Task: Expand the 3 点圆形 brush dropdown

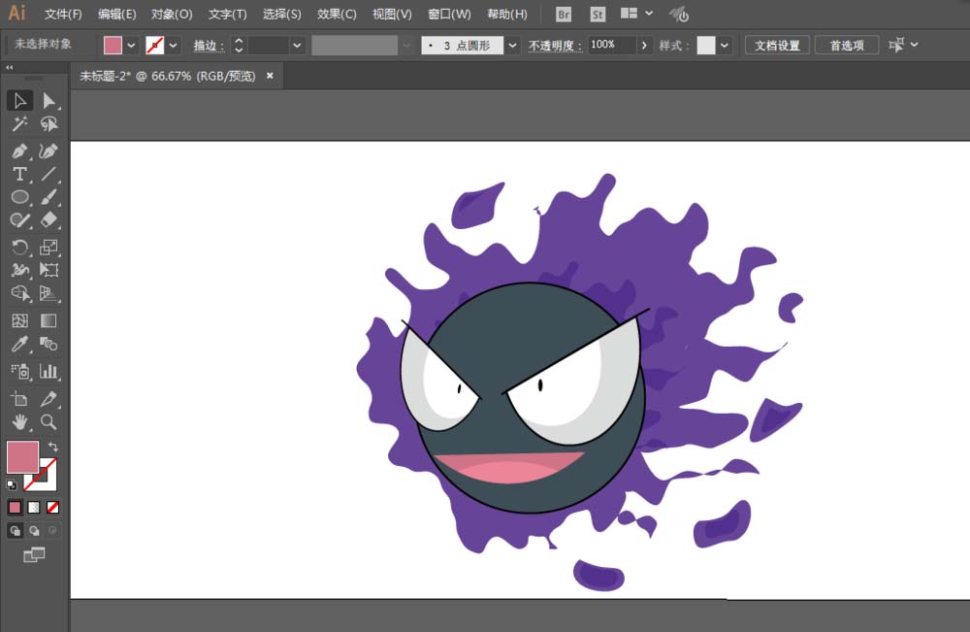Action: (511, 46)
